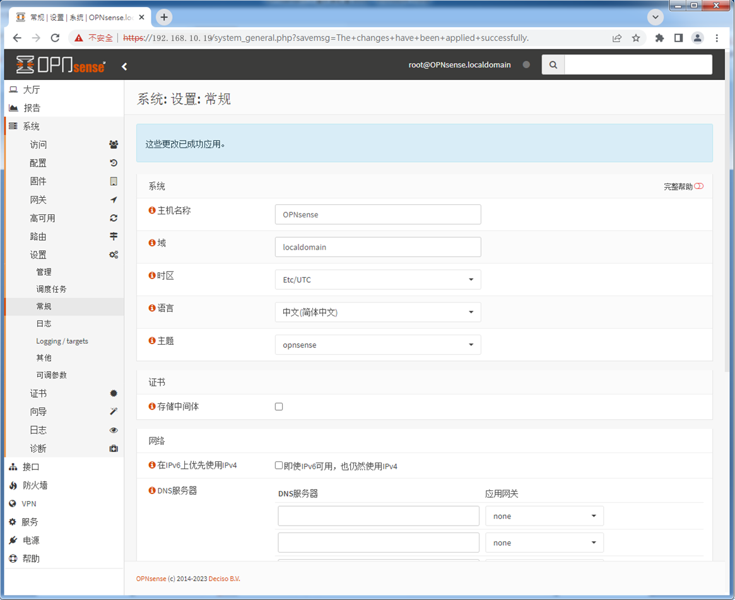Click the top search input box
735x600 pixels.
pos(638,65)
